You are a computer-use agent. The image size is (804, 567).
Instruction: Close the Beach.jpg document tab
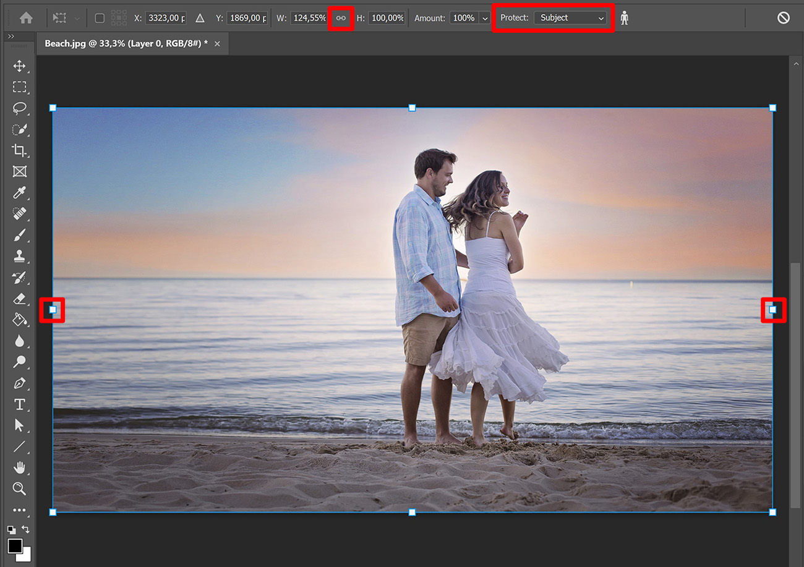pos(217,44)
